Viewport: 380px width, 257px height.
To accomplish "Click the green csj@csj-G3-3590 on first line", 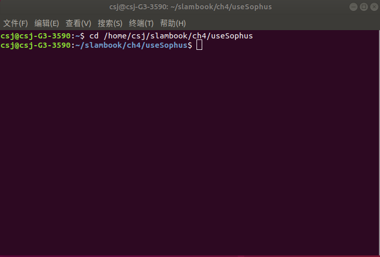I will pos(35,36).
